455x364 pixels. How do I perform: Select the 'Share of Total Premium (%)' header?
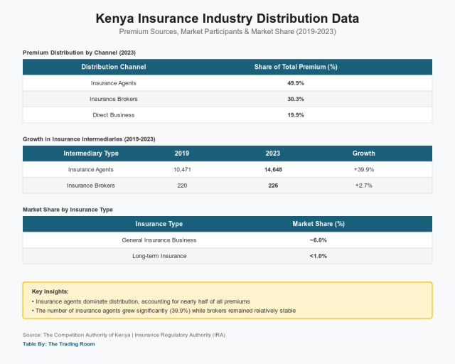295,67
